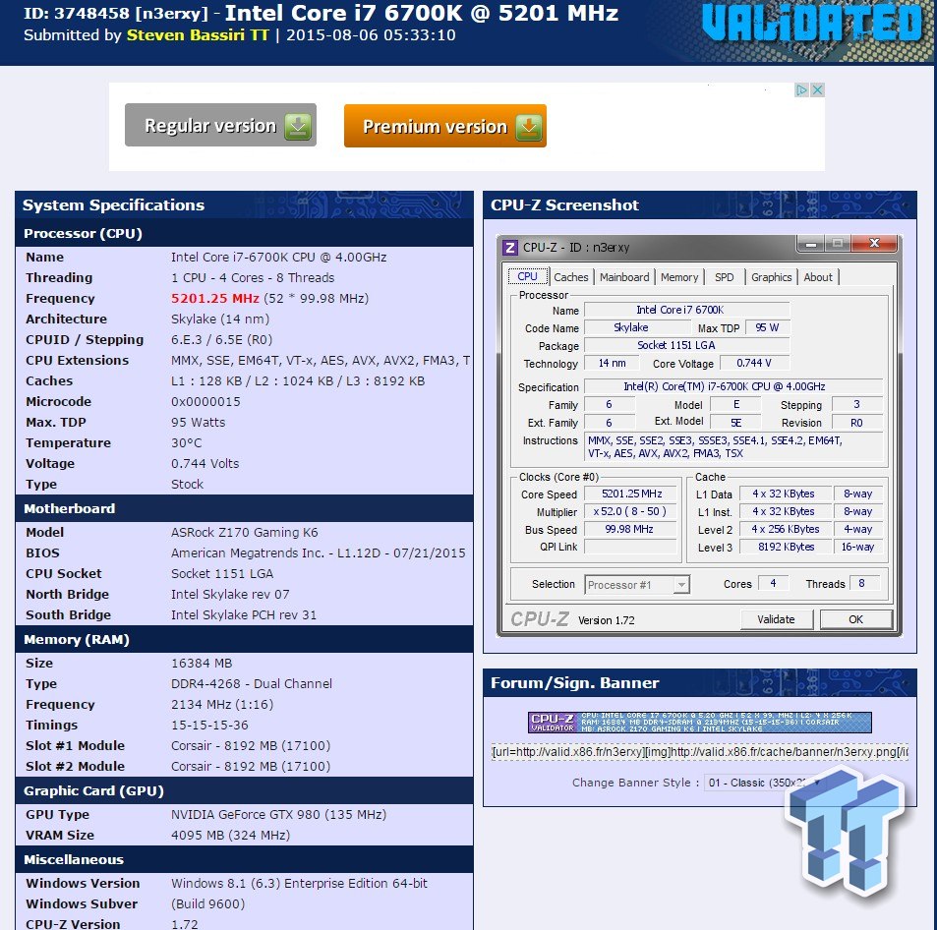Click the VALIDATED logo at top
Screen dimensions: 937x930
(x=813, y=24)
